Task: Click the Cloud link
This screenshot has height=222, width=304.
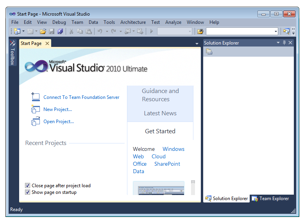Action: 158,156
